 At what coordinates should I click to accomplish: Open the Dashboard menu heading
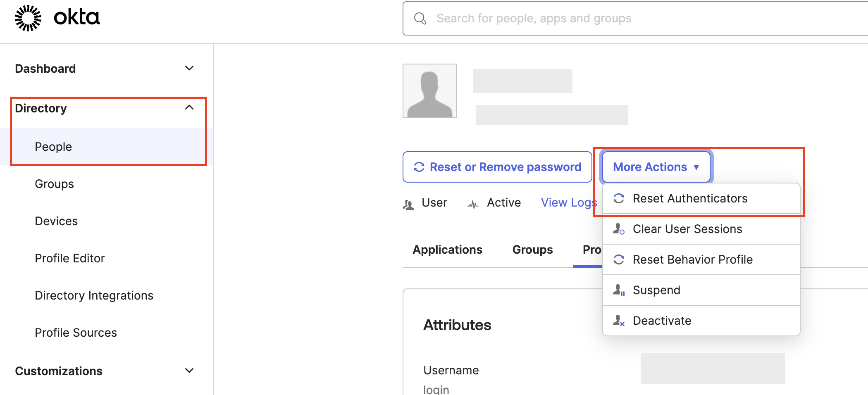45,69
